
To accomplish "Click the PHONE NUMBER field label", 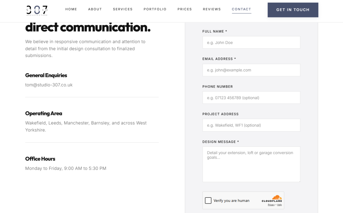I will tap(217, 86).
